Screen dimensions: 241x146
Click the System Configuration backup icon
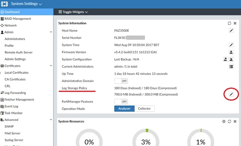point(225,59)
